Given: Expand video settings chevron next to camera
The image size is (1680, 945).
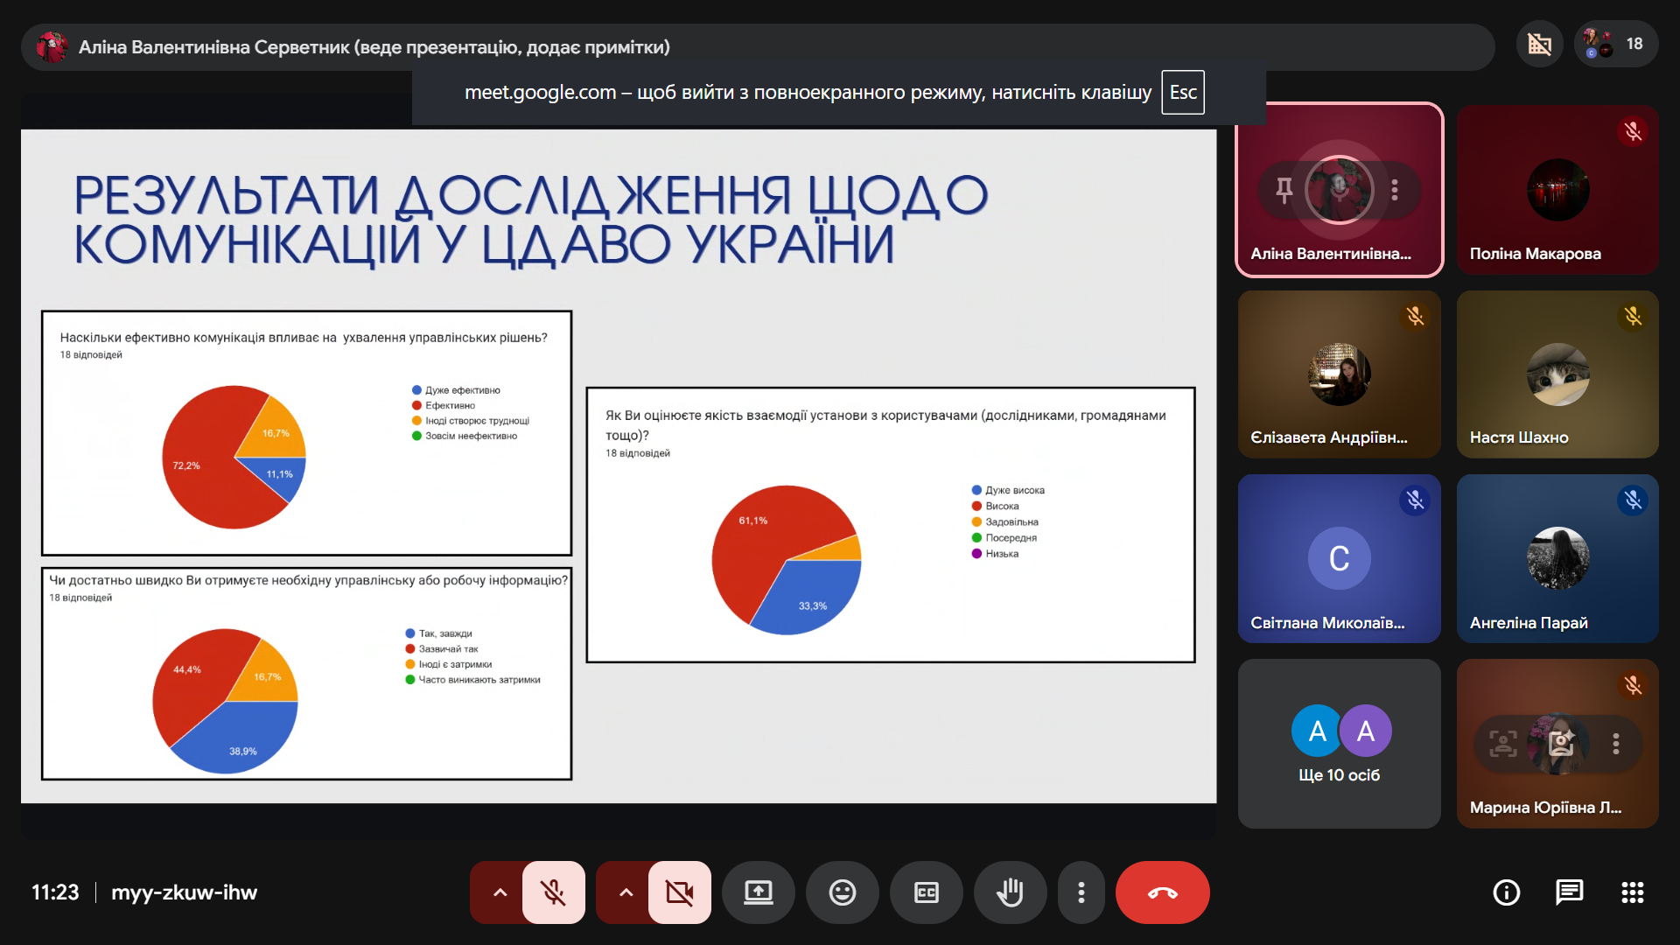Looking at the screenshot, I should coord(625,892).
